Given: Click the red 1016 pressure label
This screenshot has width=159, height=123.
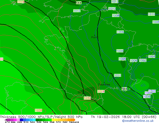Looking at the screenshot, I should [x=21, y=2].
